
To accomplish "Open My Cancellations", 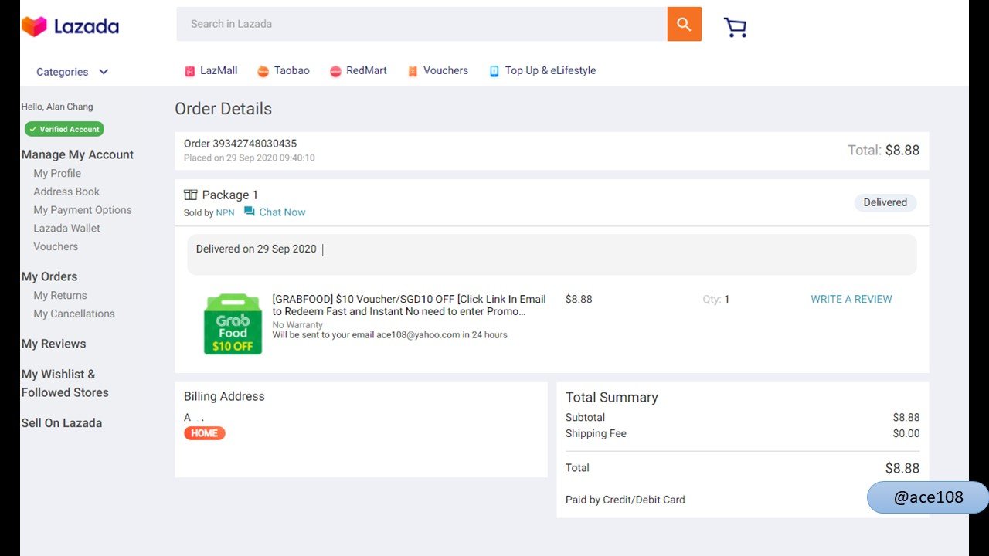I will (x=74, y=314).
